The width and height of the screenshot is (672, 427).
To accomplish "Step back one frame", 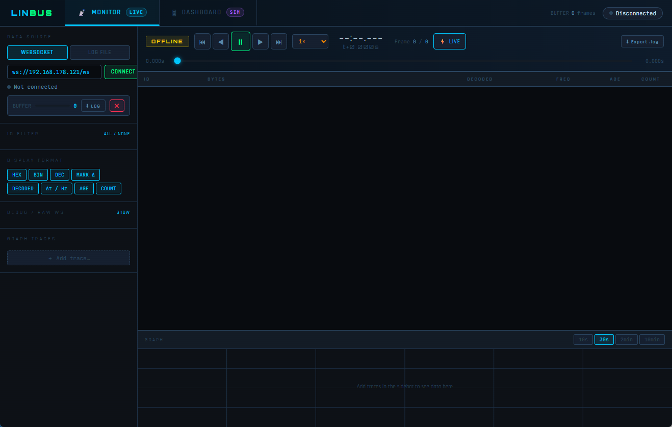I will (x=221, y=42).
